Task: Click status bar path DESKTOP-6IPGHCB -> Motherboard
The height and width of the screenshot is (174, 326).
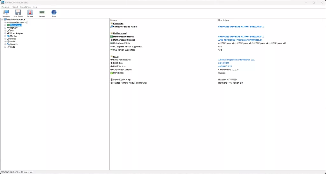Action: (17, 172)
